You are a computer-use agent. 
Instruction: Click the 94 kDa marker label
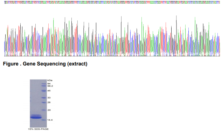[49, 84]
